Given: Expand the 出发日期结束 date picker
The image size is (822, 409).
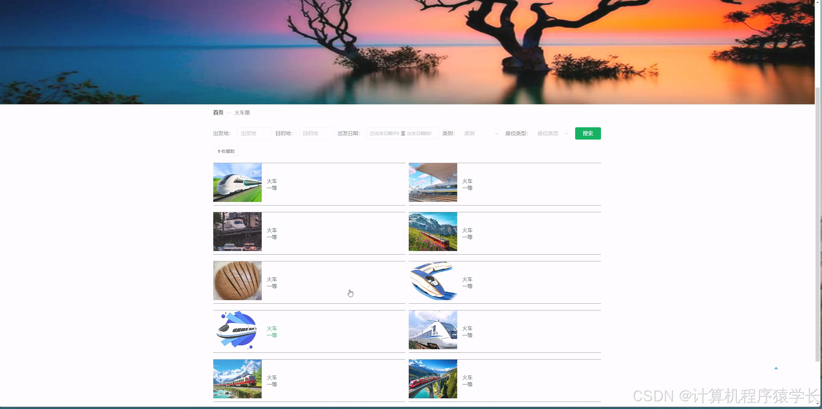Looking at the screenshot, I should click(420, 133).
